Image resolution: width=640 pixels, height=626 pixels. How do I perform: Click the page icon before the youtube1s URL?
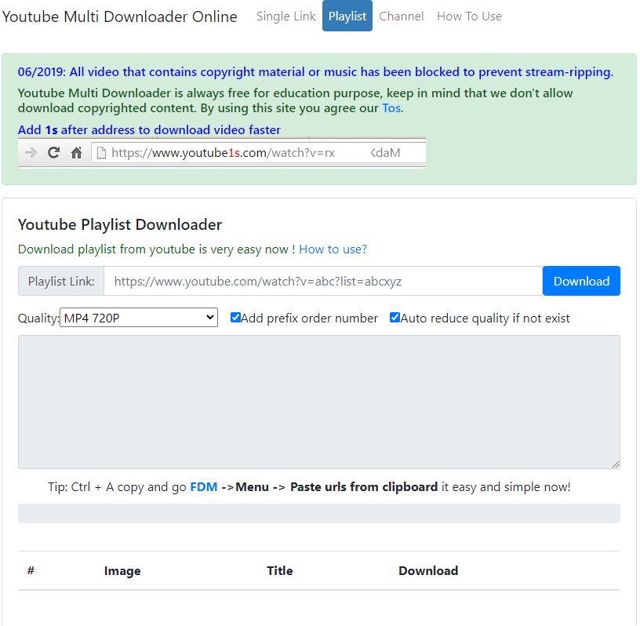[101, 153]
